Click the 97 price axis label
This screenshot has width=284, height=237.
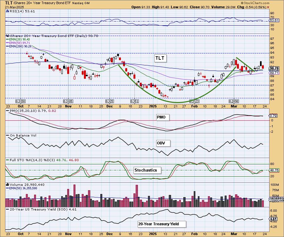272,39
